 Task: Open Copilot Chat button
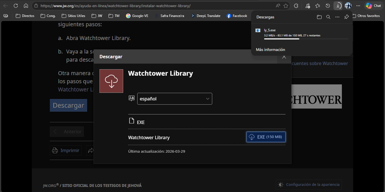pos(373,6)
